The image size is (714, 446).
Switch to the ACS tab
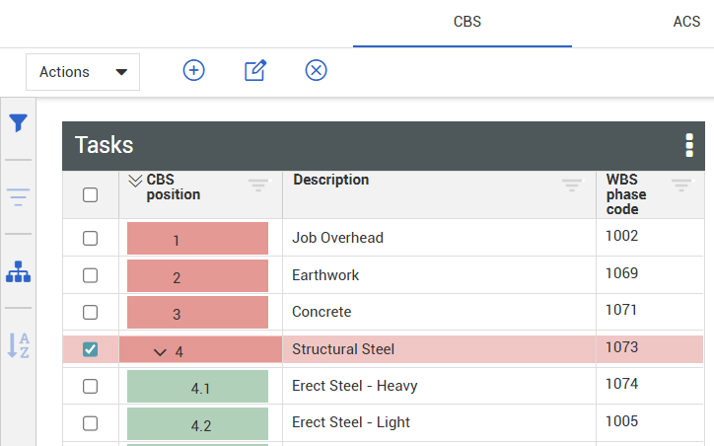pos(686,21)
